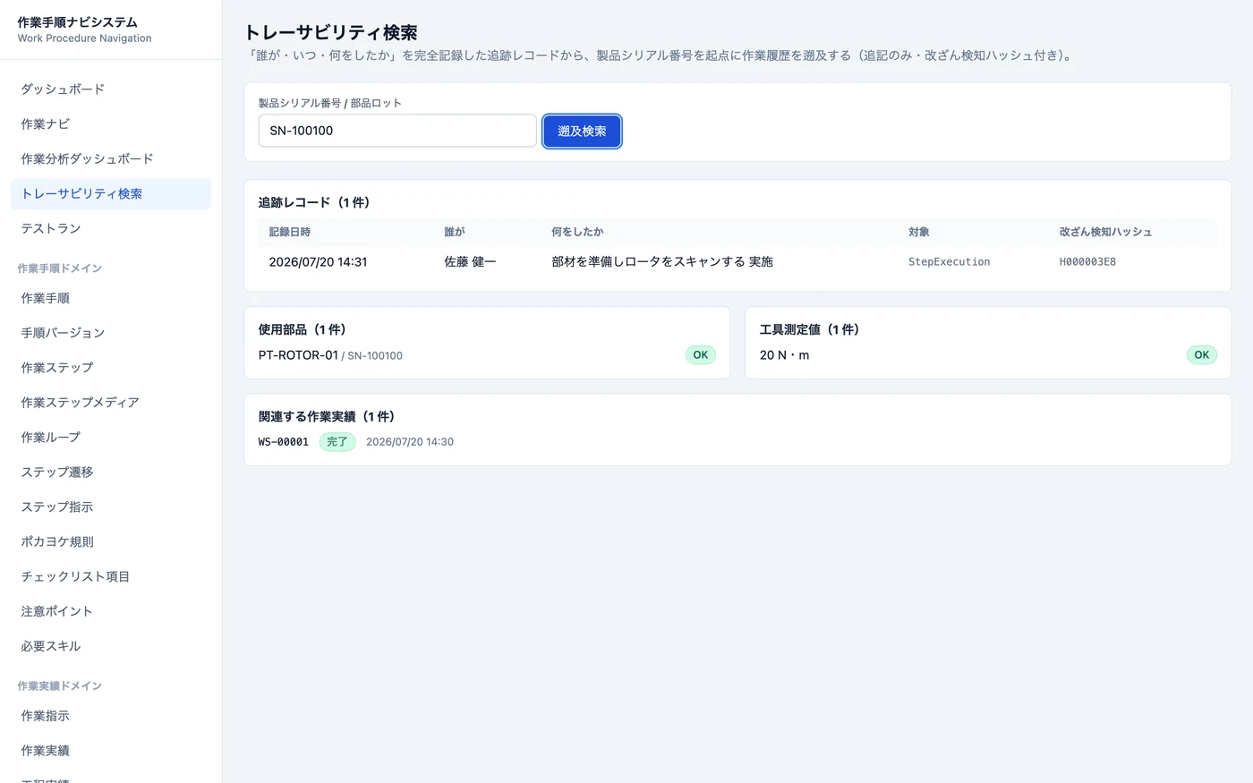Click part number PT-ROTOR-01

[298, 355]
